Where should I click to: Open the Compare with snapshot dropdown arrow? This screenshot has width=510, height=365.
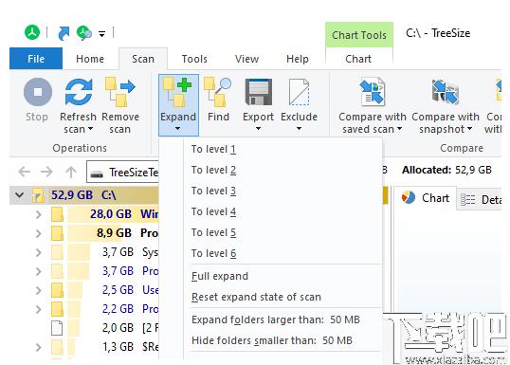pos(469,129)
